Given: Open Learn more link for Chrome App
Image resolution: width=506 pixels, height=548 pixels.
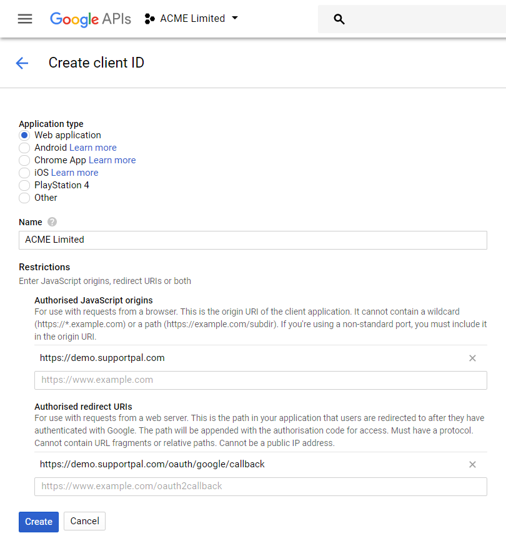Looking at the screenshot, I should point(112,160).
